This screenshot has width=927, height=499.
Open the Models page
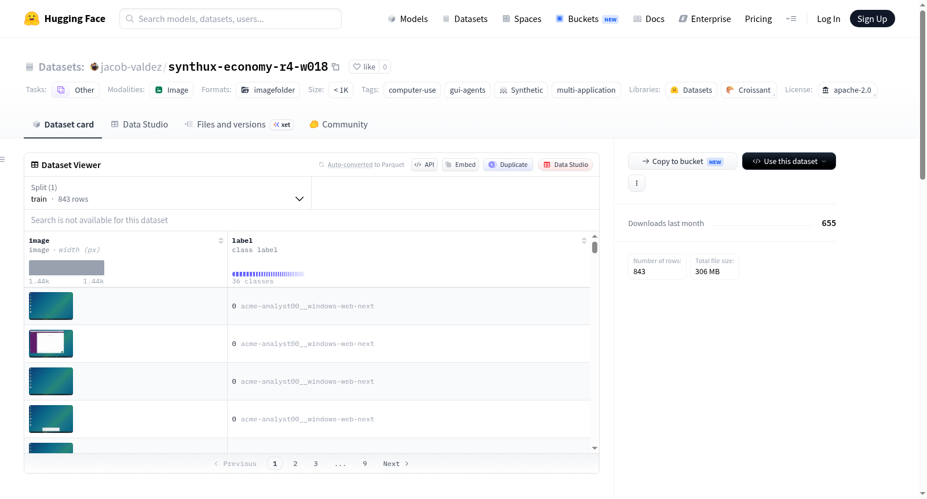(408, 19)
